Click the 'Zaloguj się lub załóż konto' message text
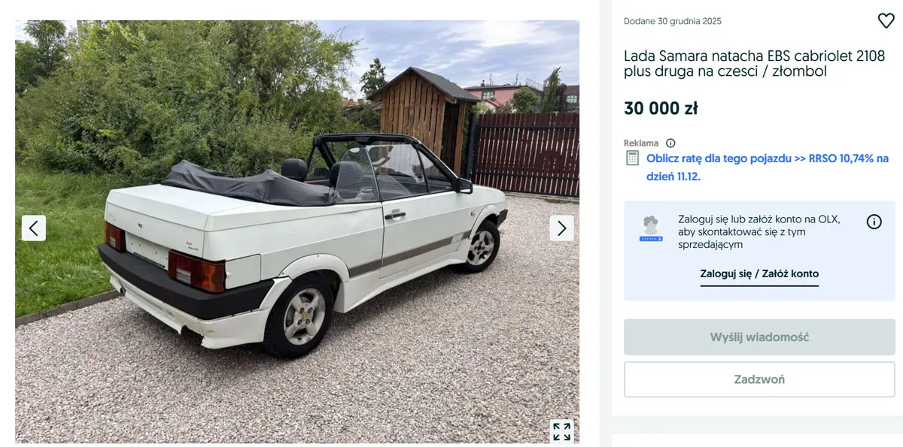Screen dimensions: 903x447 click(759, 232)
